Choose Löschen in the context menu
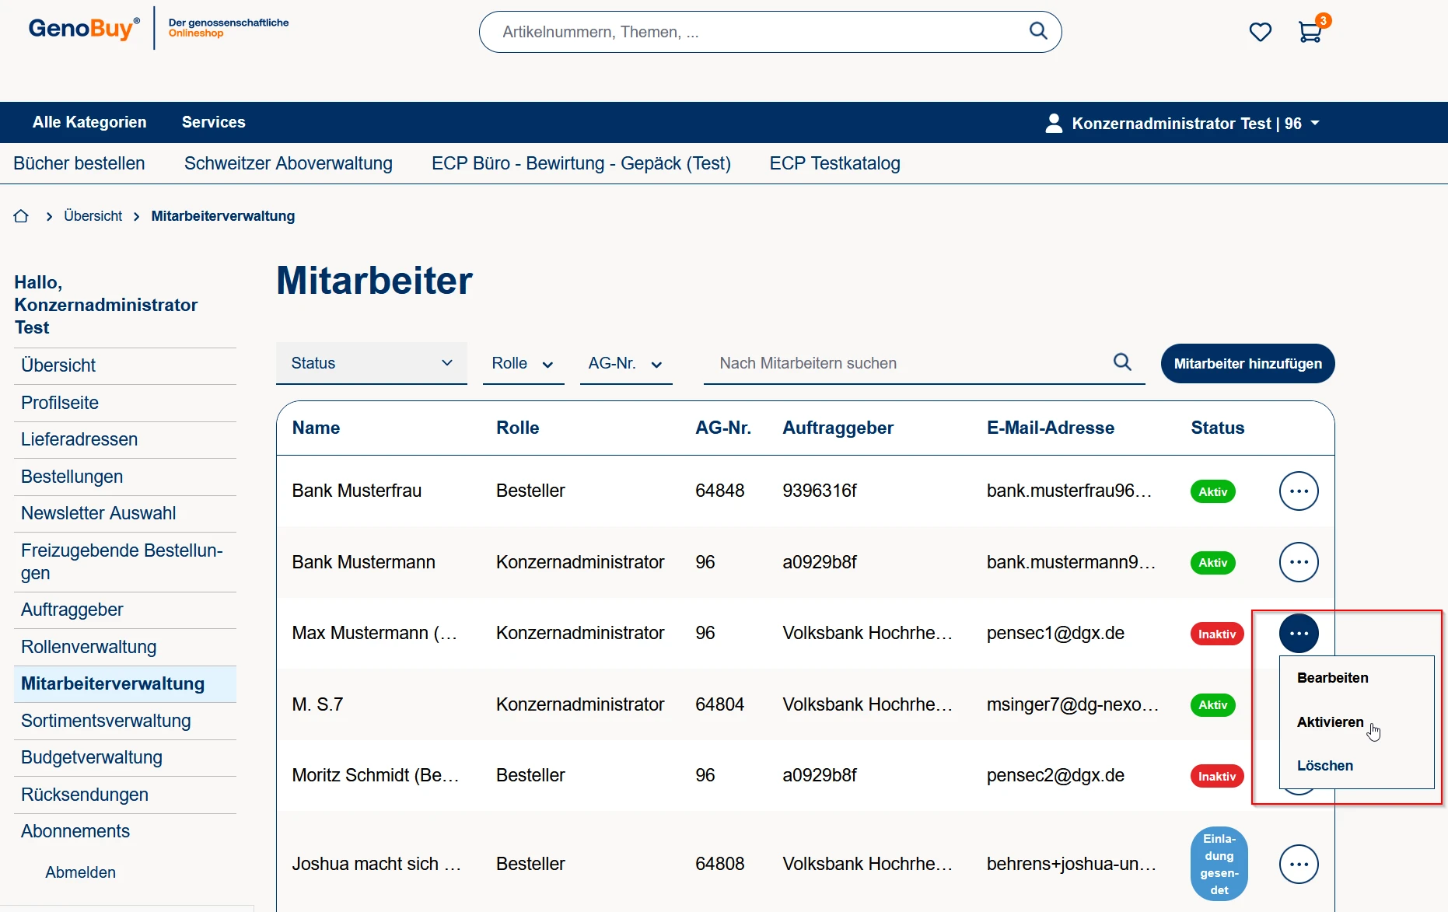The width and height of the screenshot is (1448, 912). pos(1324,766)
